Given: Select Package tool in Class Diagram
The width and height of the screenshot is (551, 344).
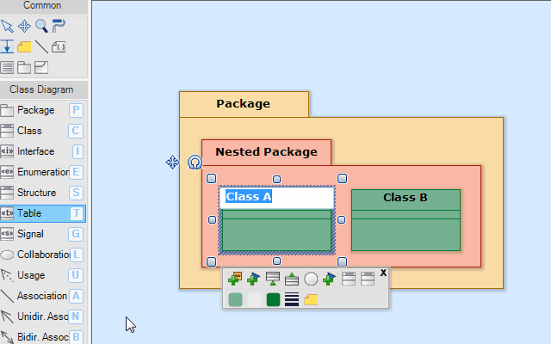Looking at the screenshot, I should (x=42, y=110).
